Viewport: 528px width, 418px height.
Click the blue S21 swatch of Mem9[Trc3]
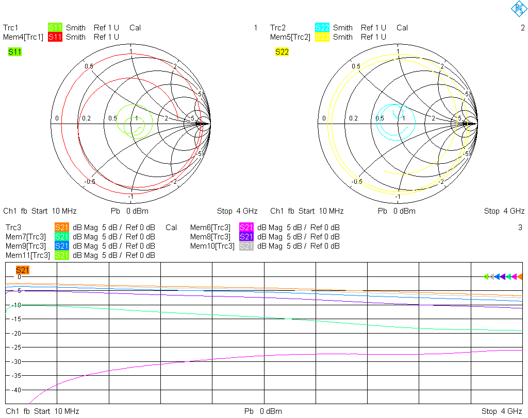[x=62, y=246]
